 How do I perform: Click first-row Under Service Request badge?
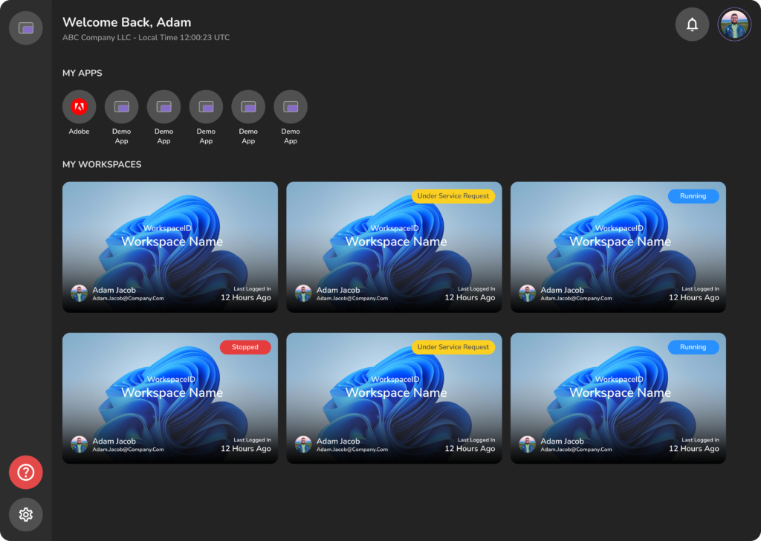pos(453,196)
